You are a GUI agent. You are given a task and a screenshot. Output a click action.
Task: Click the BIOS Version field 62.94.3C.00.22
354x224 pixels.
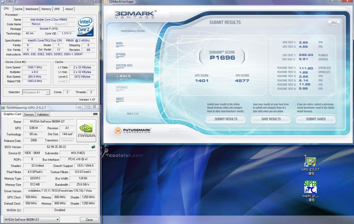56,147
